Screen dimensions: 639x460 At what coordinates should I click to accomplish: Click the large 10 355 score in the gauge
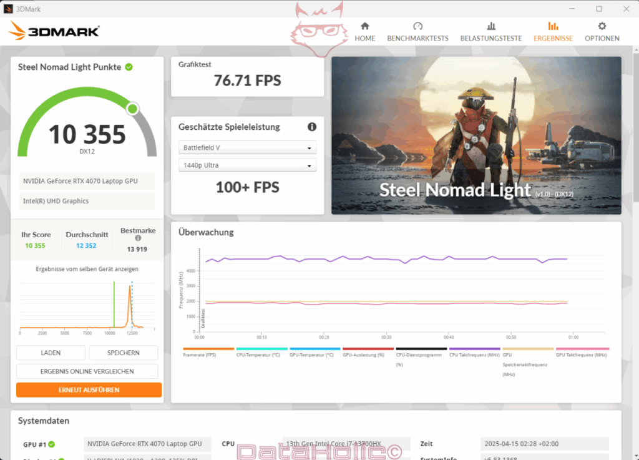click(x=87, y=134)
